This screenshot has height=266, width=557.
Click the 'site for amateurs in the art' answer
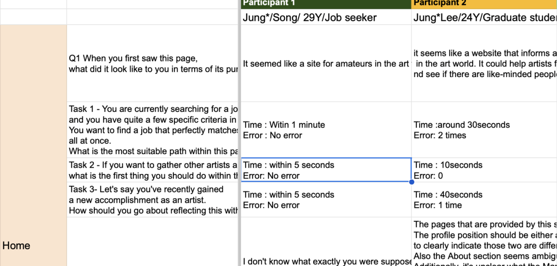click(x=325, y=64)
